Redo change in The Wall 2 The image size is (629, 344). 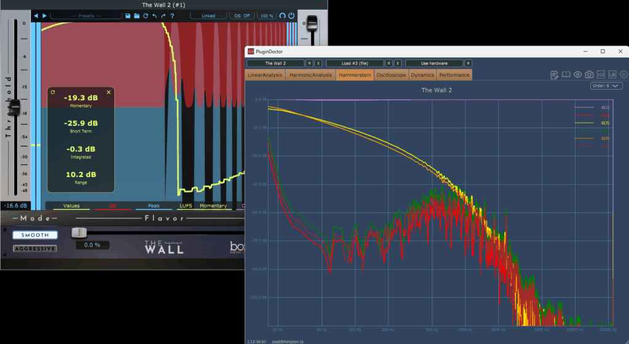click(163, 15)
